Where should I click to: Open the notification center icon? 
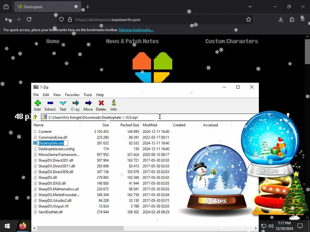click(300, 226)
